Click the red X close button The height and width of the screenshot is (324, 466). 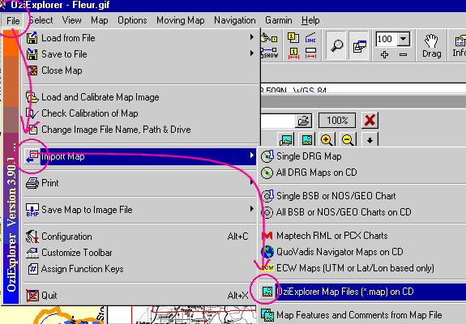click(x=370, y=121)
